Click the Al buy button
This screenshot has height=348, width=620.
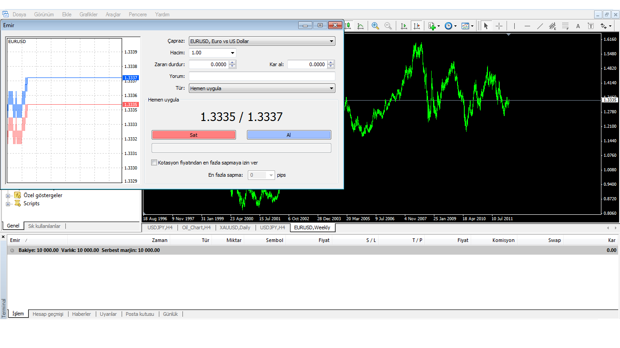coord(289,135)
